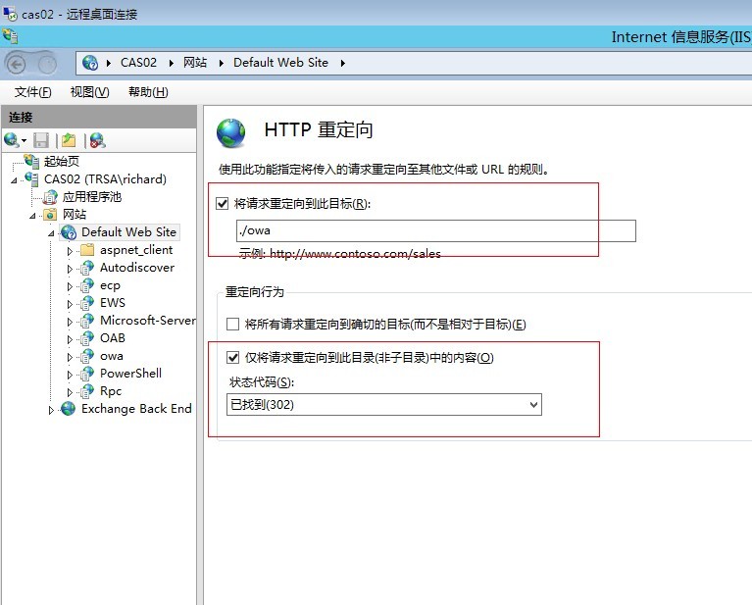Viewport: 752px width, 605px height.
Task: Click the Exchange Back End globe icon
Action: point(69,409)
